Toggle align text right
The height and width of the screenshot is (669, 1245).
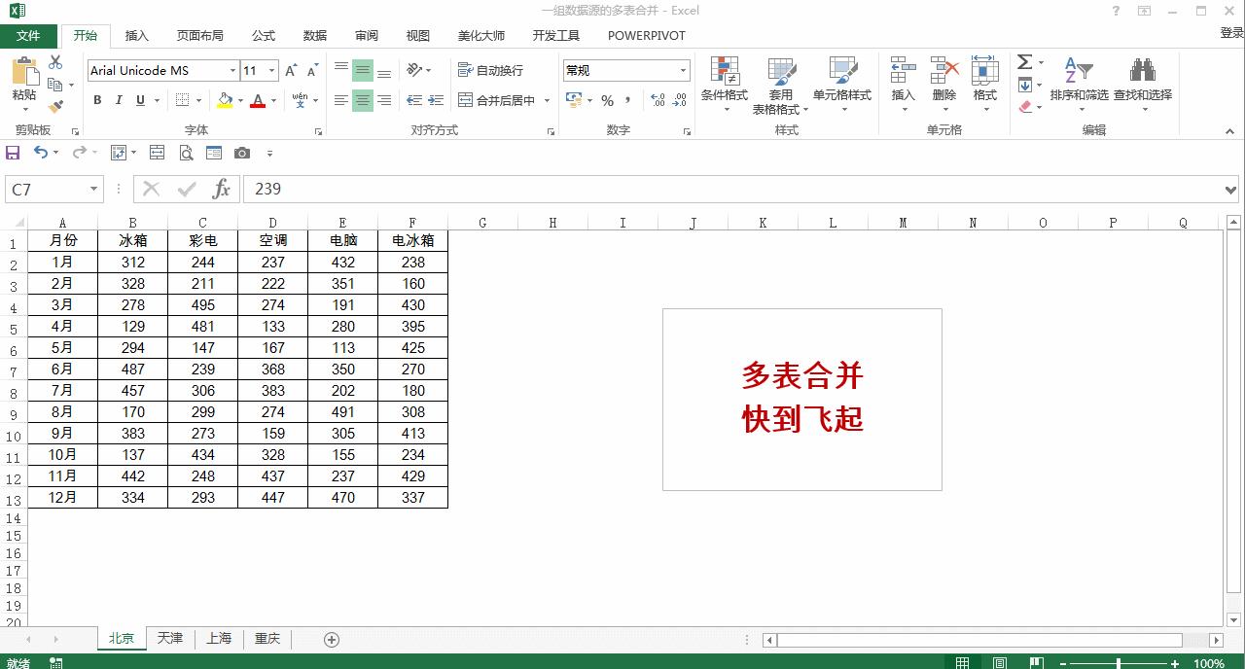[384, 100]
